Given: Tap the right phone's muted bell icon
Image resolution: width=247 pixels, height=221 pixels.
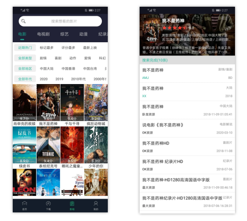Looking at the screenshot, I should (213, 10).
